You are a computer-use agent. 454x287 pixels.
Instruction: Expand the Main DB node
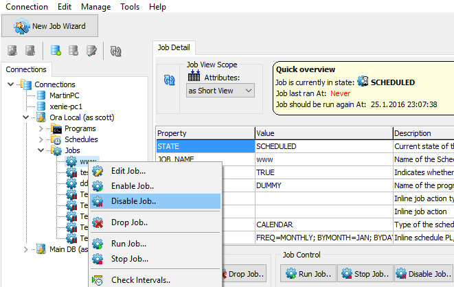coord(26,249)
